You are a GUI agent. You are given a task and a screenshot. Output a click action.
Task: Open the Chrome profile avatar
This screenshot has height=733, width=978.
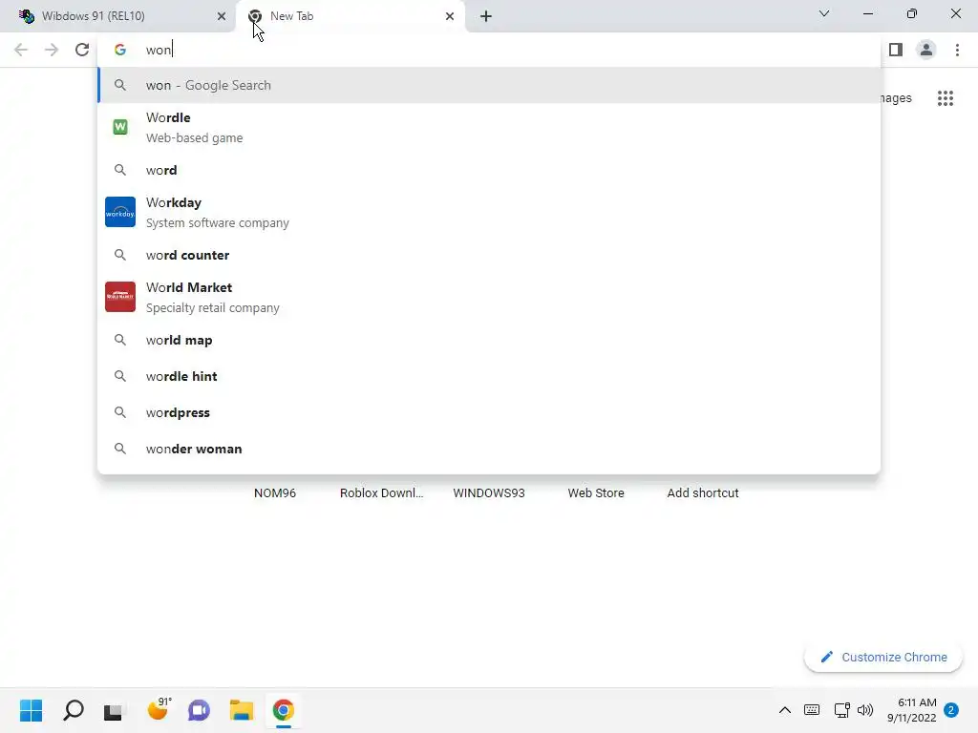926,50
